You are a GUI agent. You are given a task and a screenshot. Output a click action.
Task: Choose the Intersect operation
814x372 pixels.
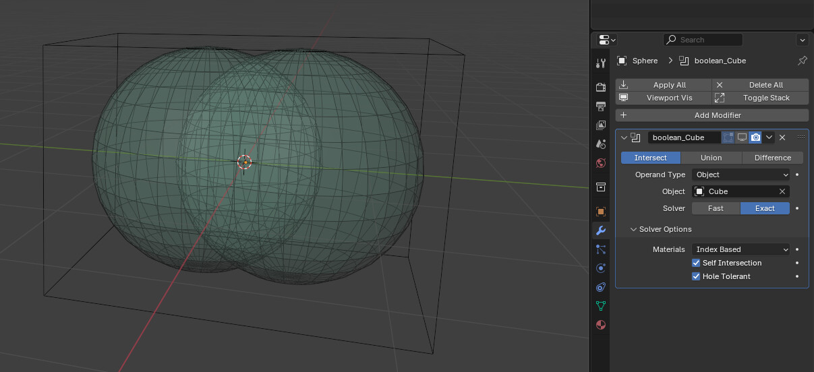(651, 158)
